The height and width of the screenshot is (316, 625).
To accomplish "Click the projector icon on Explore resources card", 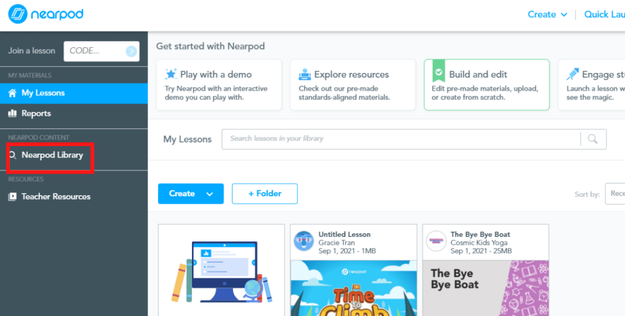I will coord(305,74).
